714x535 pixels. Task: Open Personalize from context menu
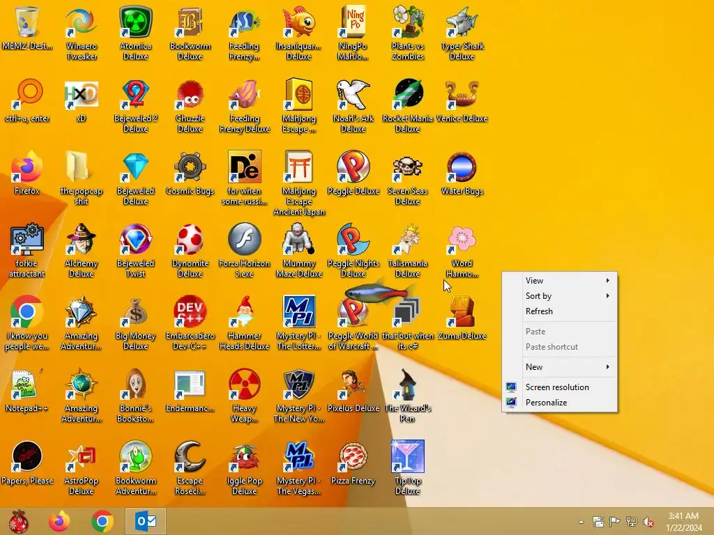pyautogui.click(x=560, y=403)
